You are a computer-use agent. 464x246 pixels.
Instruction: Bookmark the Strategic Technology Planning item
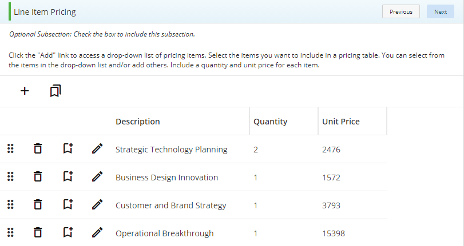68,148
